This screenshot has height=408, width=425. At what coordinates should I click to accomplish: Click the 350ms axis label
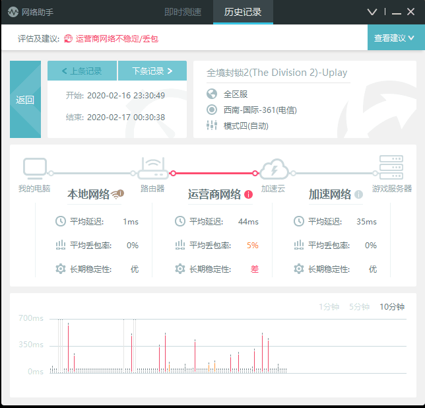pyautogui.click(x=31, y=345)
